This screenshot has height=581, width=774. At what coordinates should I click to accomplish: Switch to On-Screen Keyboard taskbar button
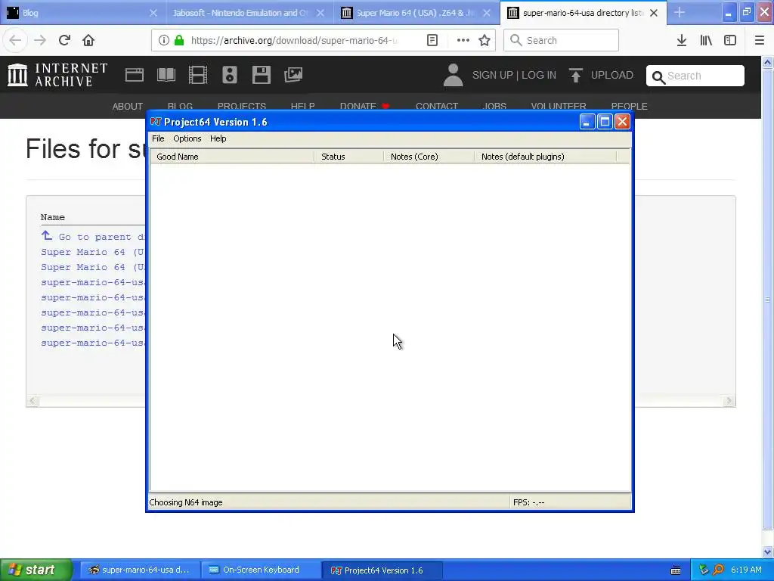pyautogui.click(x=262, y=570)
